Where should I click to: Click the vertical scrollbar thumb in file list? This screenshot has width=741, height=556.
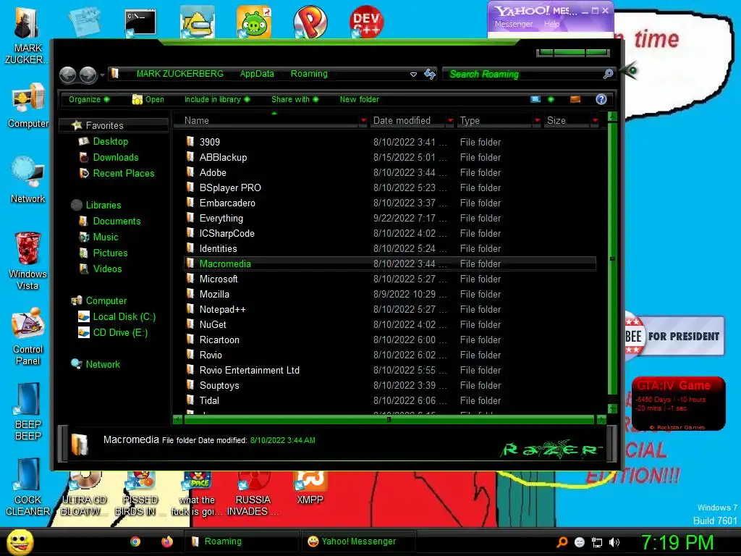pos(612,258)
